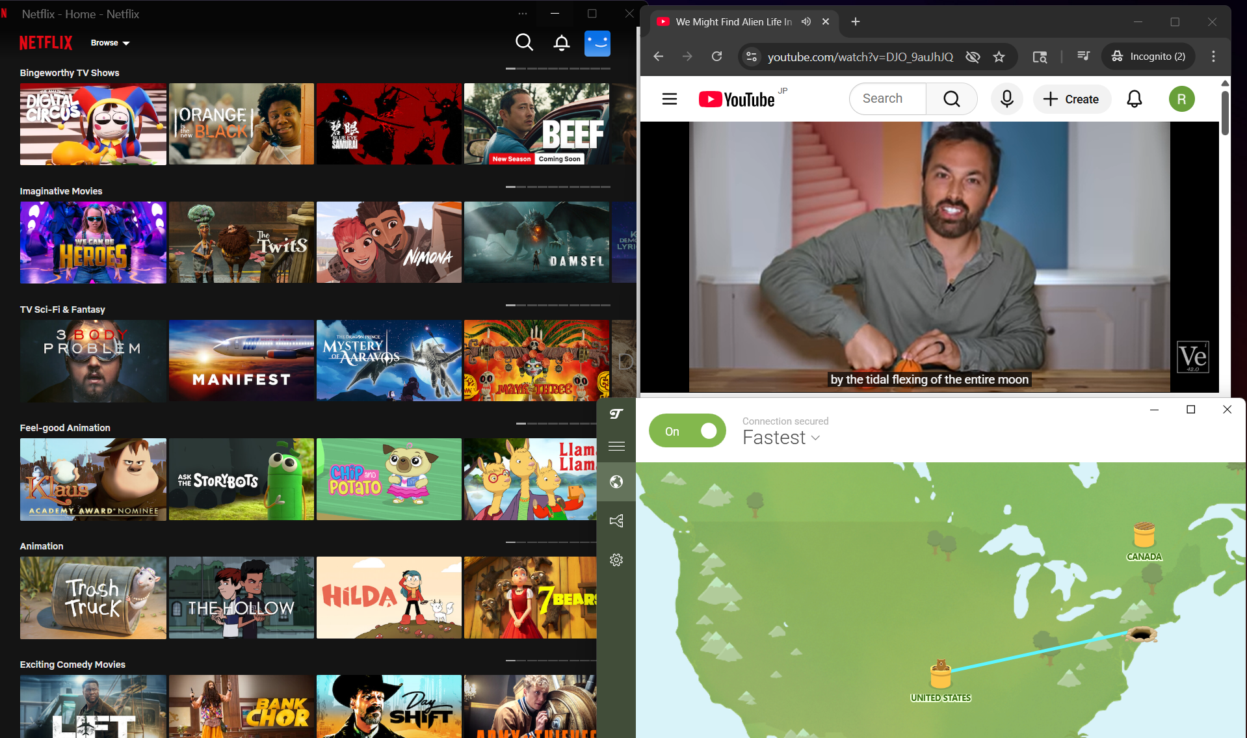The height and width of the screenshot is (738, 1247).
Task: Open Trash Truck thumbnail
Action: pos(93,597)
